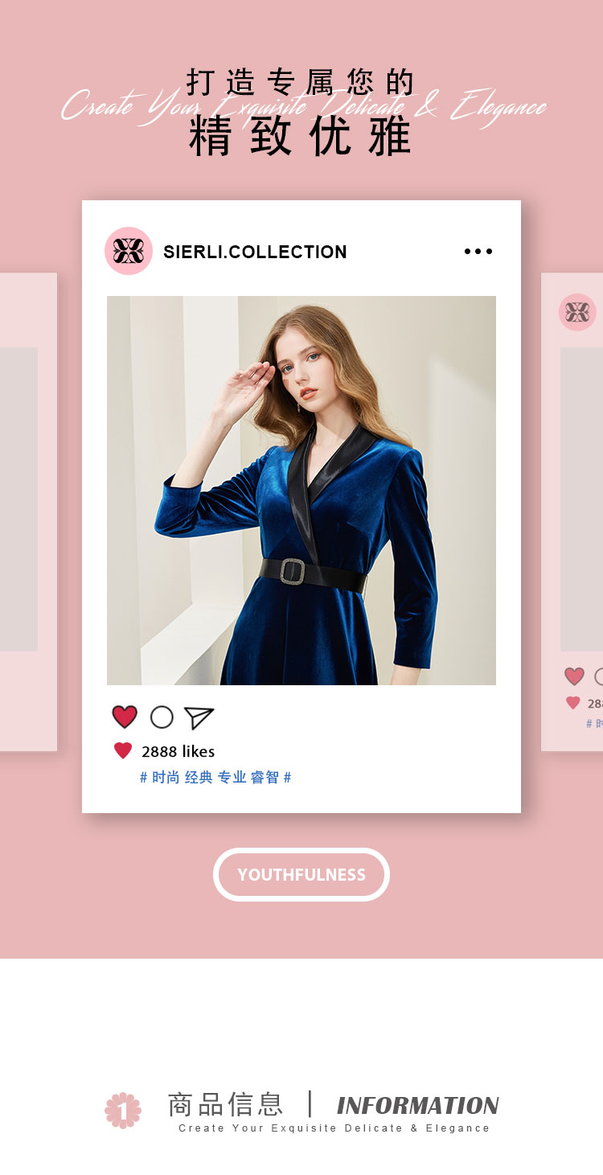
Task: Click the avatar logo on right card
Action: click(577, 312)
